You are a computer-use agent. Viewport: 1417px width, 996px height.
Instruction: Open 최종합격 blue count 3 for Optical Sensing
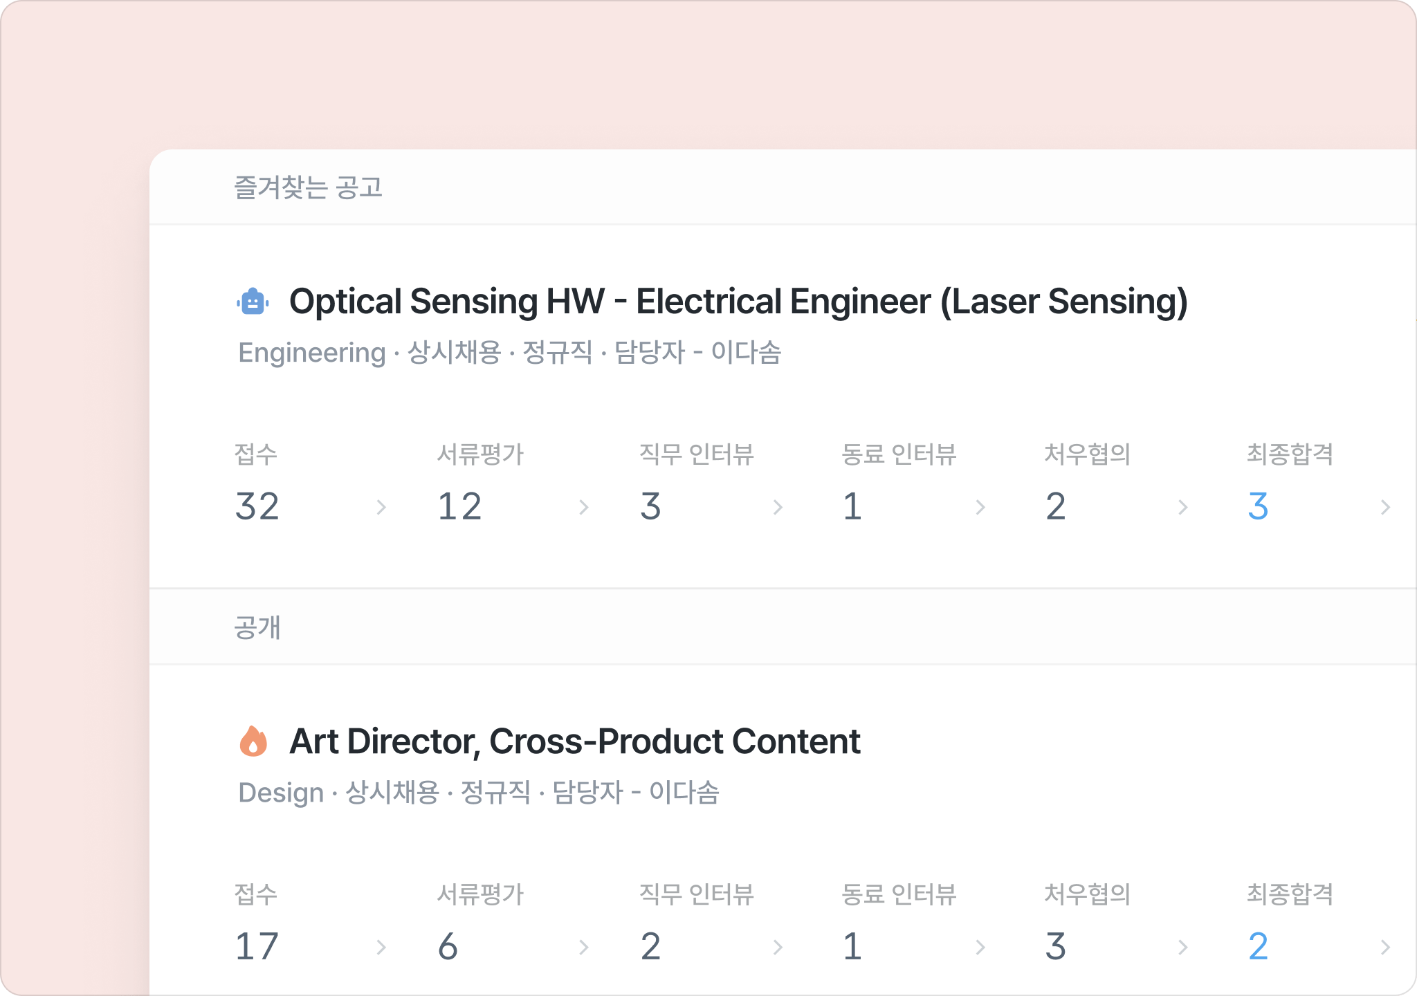coord(1258,506)
